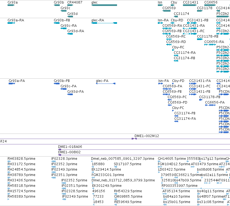Click the CG6569-PB protein feature
Screen dimensions: 230x206
click(x=172, y=92)
